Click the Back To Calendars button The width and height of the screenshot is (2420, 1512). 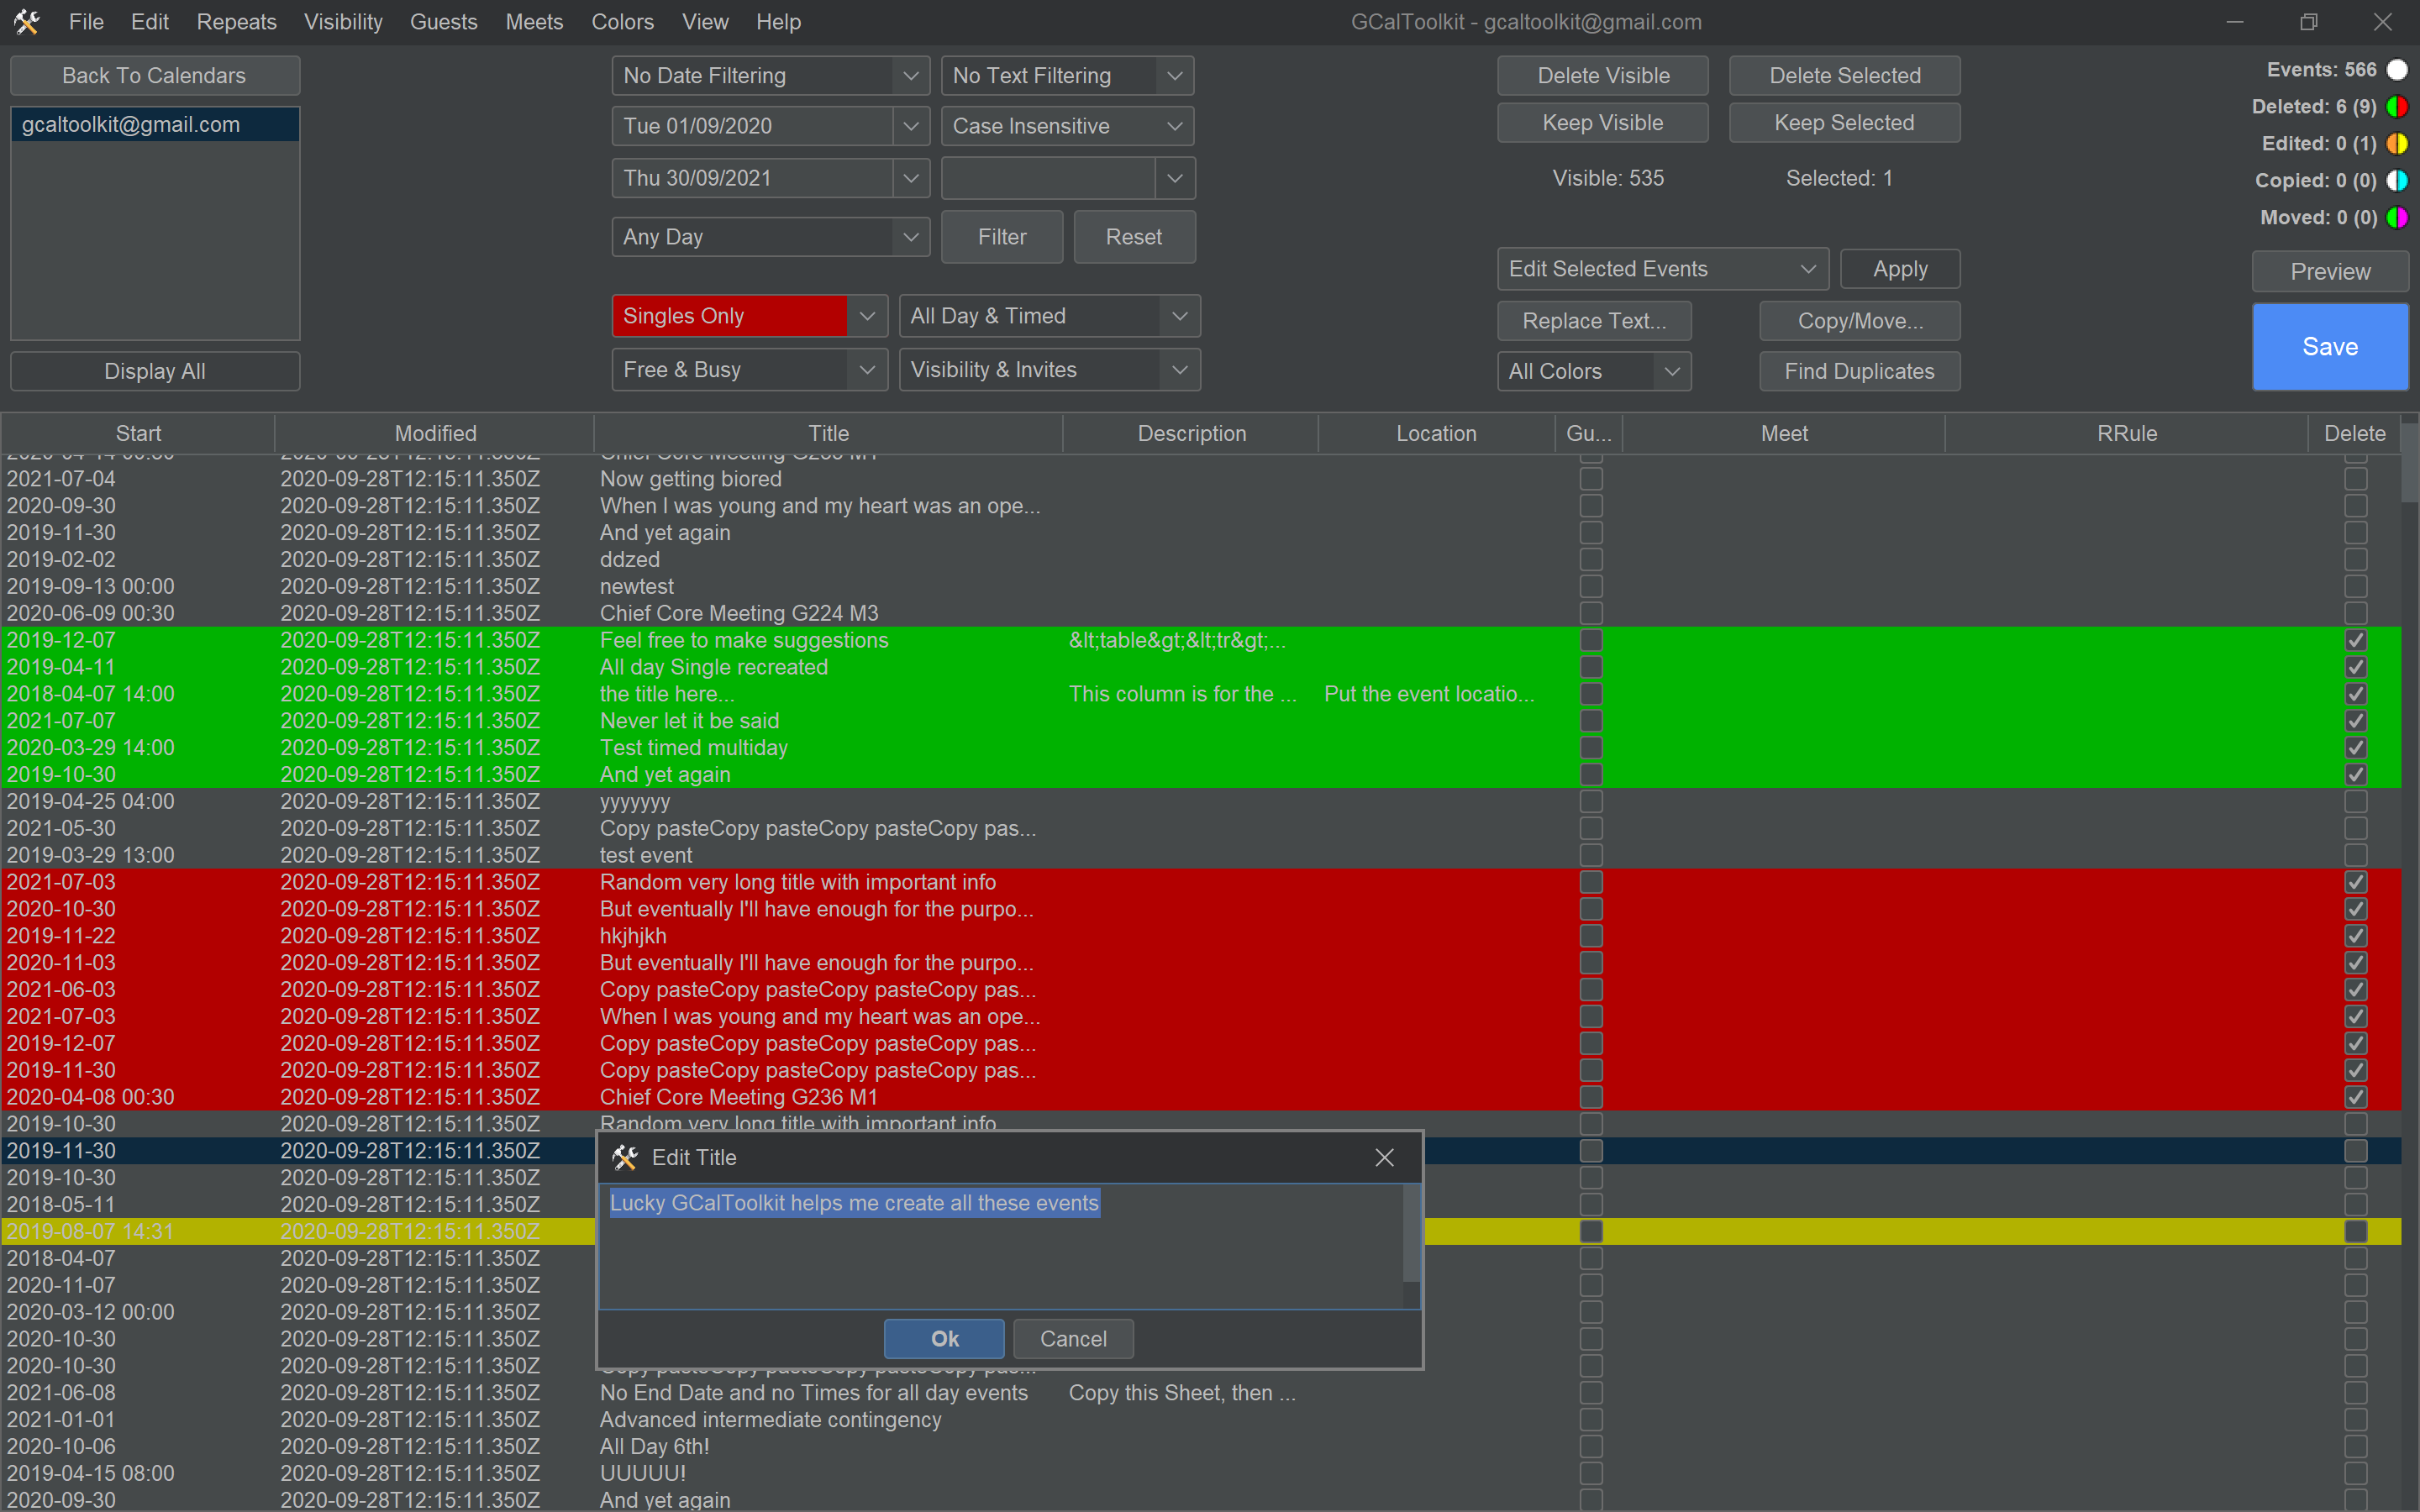pos(154,75)
